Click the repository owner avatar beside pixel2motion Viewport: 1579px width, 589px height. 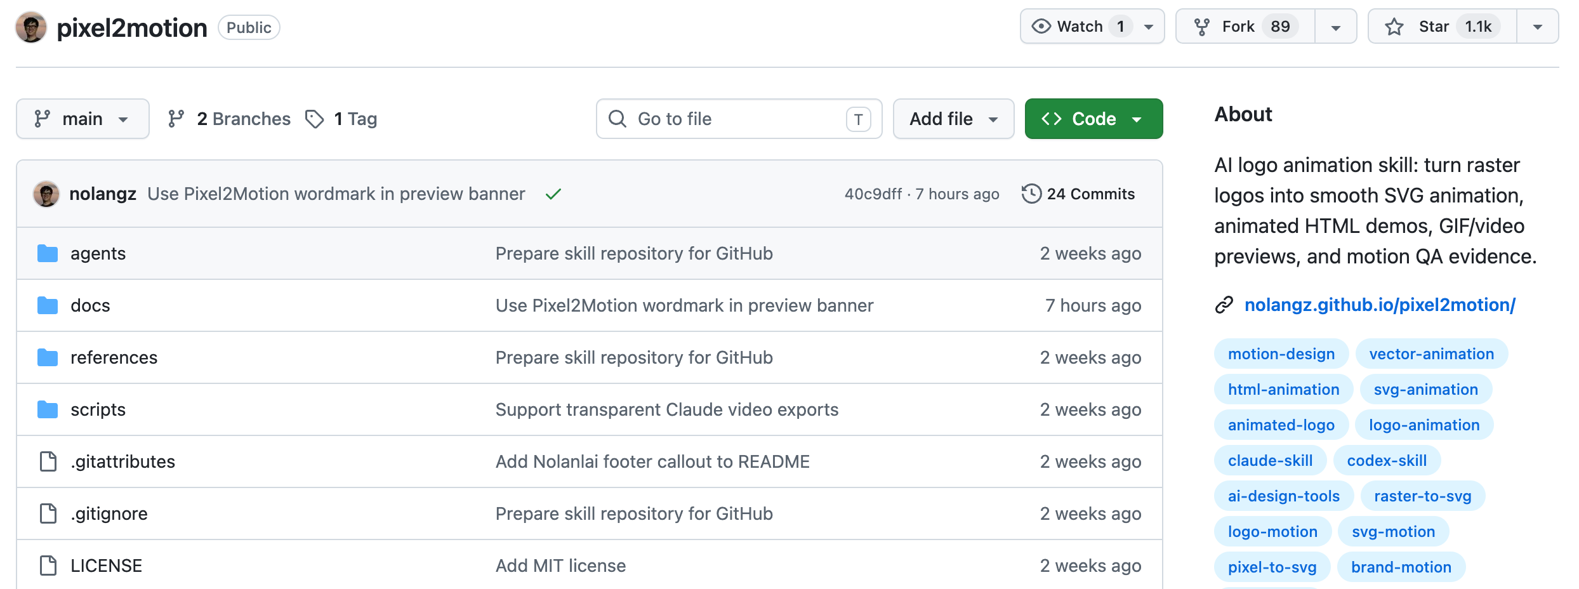[x=31, y=27]
